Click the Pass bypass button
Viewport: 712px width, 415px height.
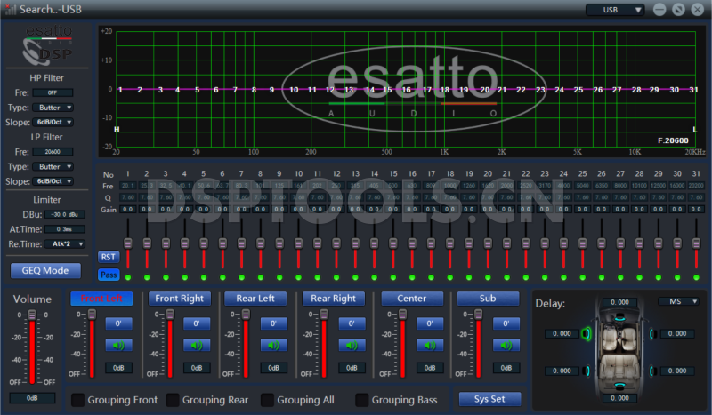pos(108,275)
